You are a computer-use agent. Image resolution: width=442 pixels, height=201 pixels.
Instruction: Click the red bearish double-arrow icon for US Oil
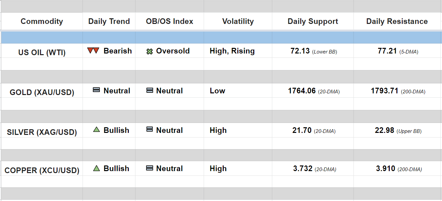tap(93, 51)
